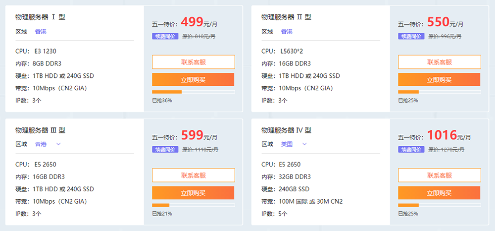The image size is (495, 231).
Task: Click 立即购买 for the 599元 server
Action: pos(193,193)
